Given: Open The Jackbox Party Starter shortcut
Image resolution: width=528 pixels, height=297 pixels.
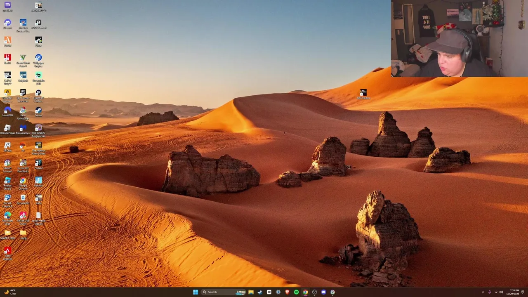Looking at the screenshot, I should click(x=38, y=148).
